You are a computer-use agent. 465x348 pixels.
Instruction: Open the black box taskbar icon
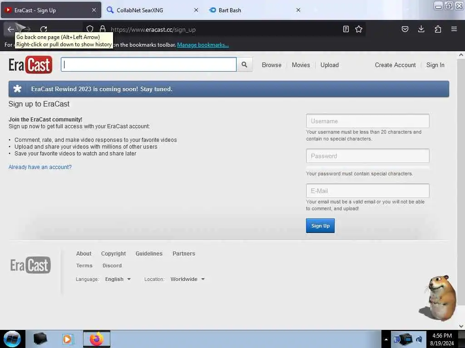tap(40, 339)
